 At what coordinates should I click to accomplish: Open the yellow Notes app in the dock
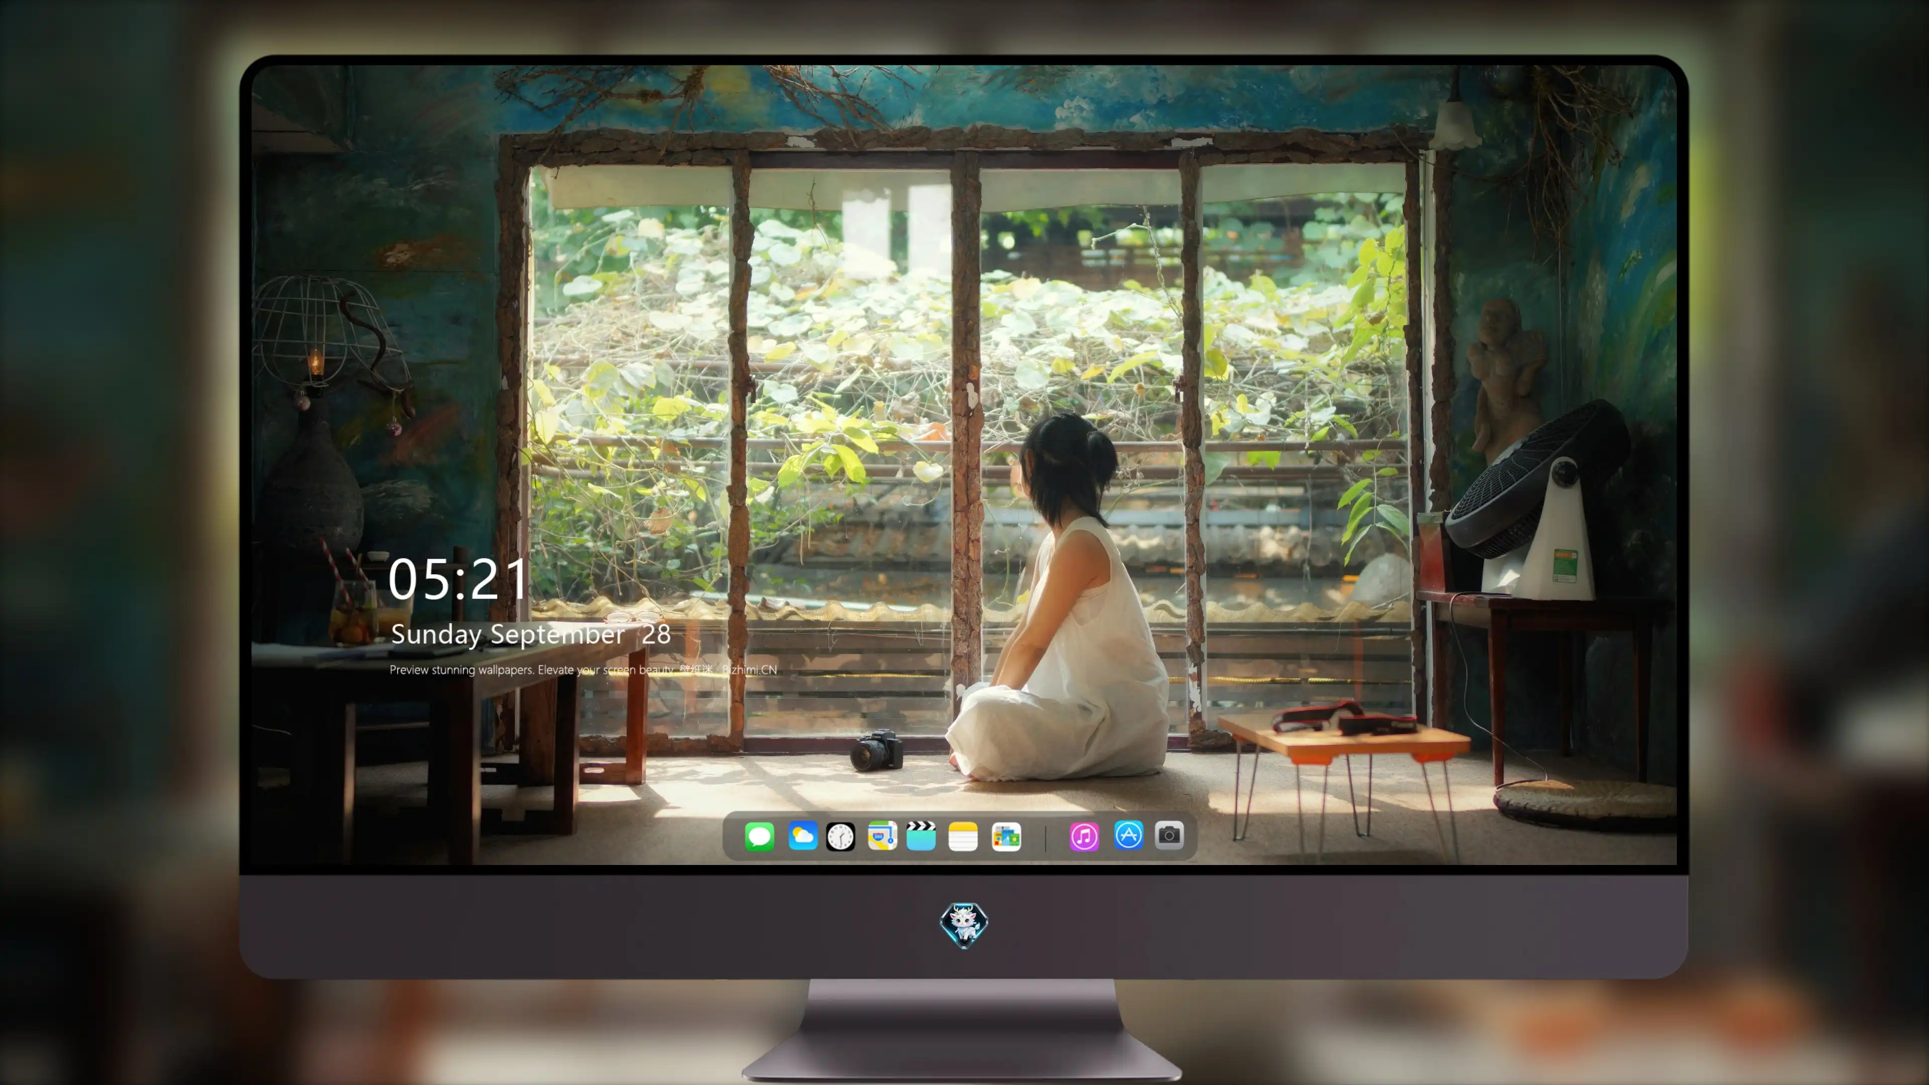(963, 836)
